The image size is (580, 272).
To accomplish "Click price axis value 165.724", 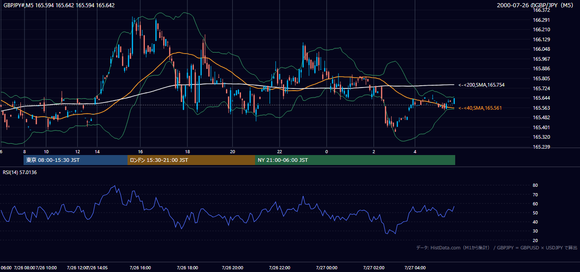I will 541,88.
